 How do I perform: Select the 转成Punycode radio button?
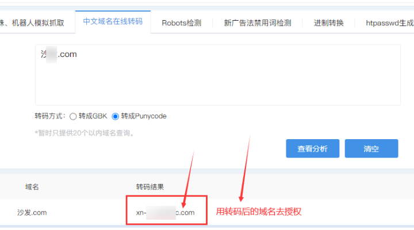point(116,116)
